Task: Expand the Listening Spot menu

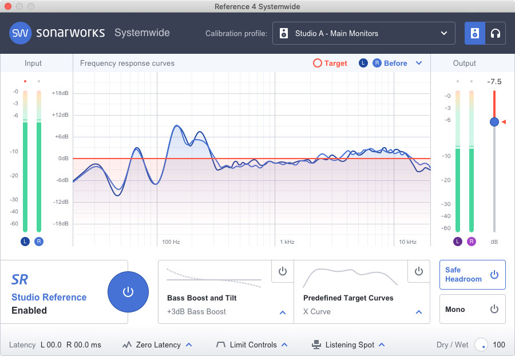Action: pos(382,345)
